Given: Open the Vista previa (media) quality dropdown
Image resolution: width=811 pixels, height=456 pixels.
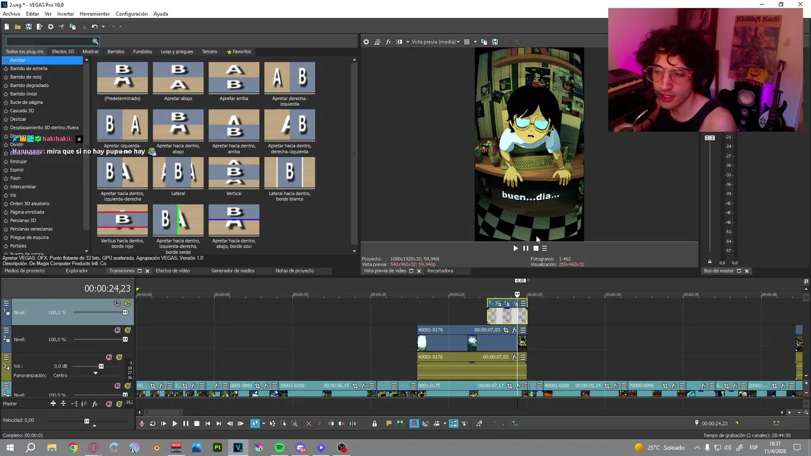Looking at the screenshot, I should pos(435,42).
